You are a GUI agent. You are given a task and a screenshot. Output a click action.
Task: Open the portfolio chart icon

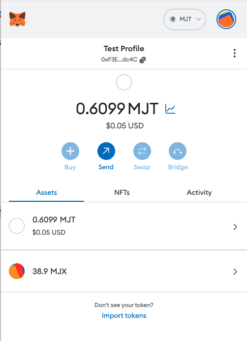click(170, 109)
